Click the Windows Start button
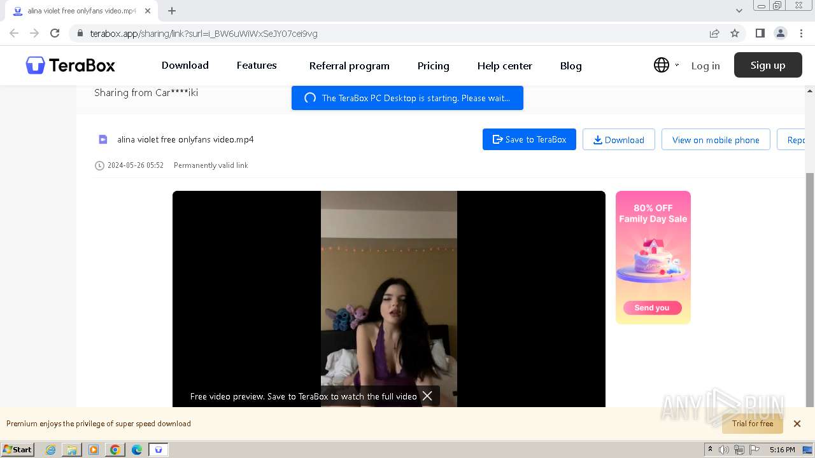Image resolution: width=815 pixels, height=458 pixels. tap(17, 449)
